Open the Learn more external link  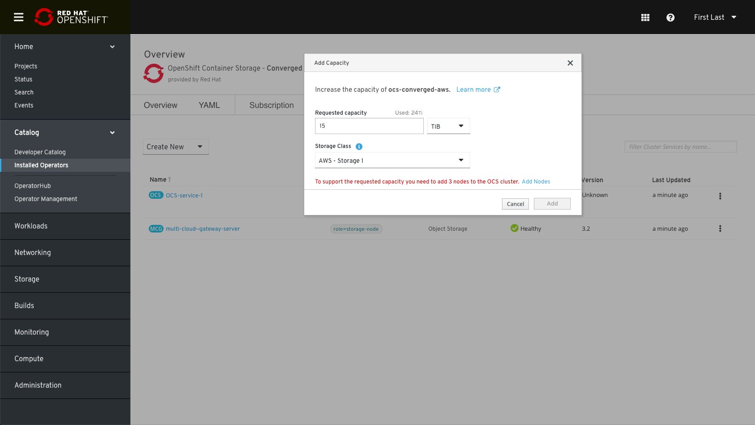point(478,89)
